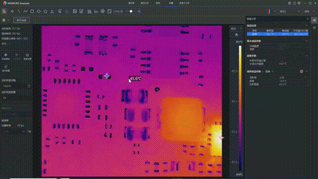Open the rightmost dropdown in the toolbar
Viewport: 318px width, 179px height.
(310, 11)
